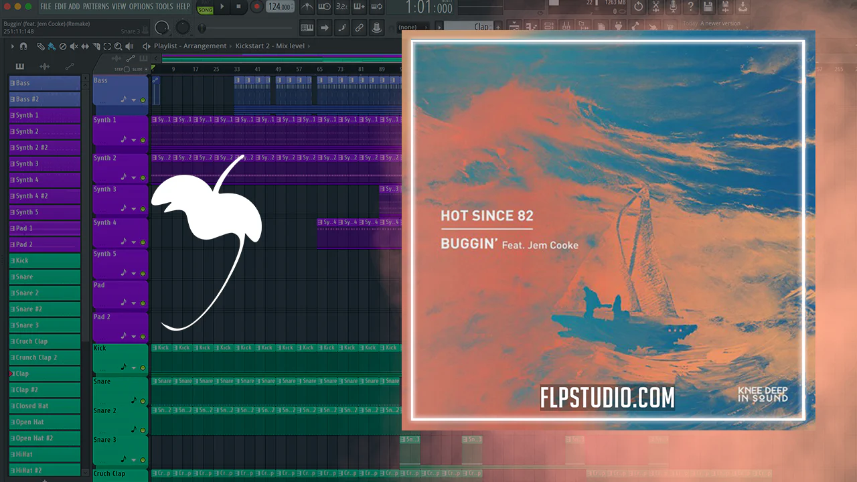
Task: Click the red record button
Action: pyautogui.click(x=256, y=7)
